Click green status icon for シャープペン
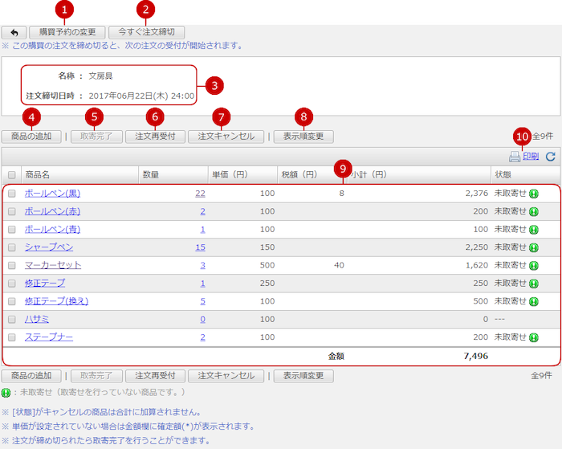 click(533, 247)
